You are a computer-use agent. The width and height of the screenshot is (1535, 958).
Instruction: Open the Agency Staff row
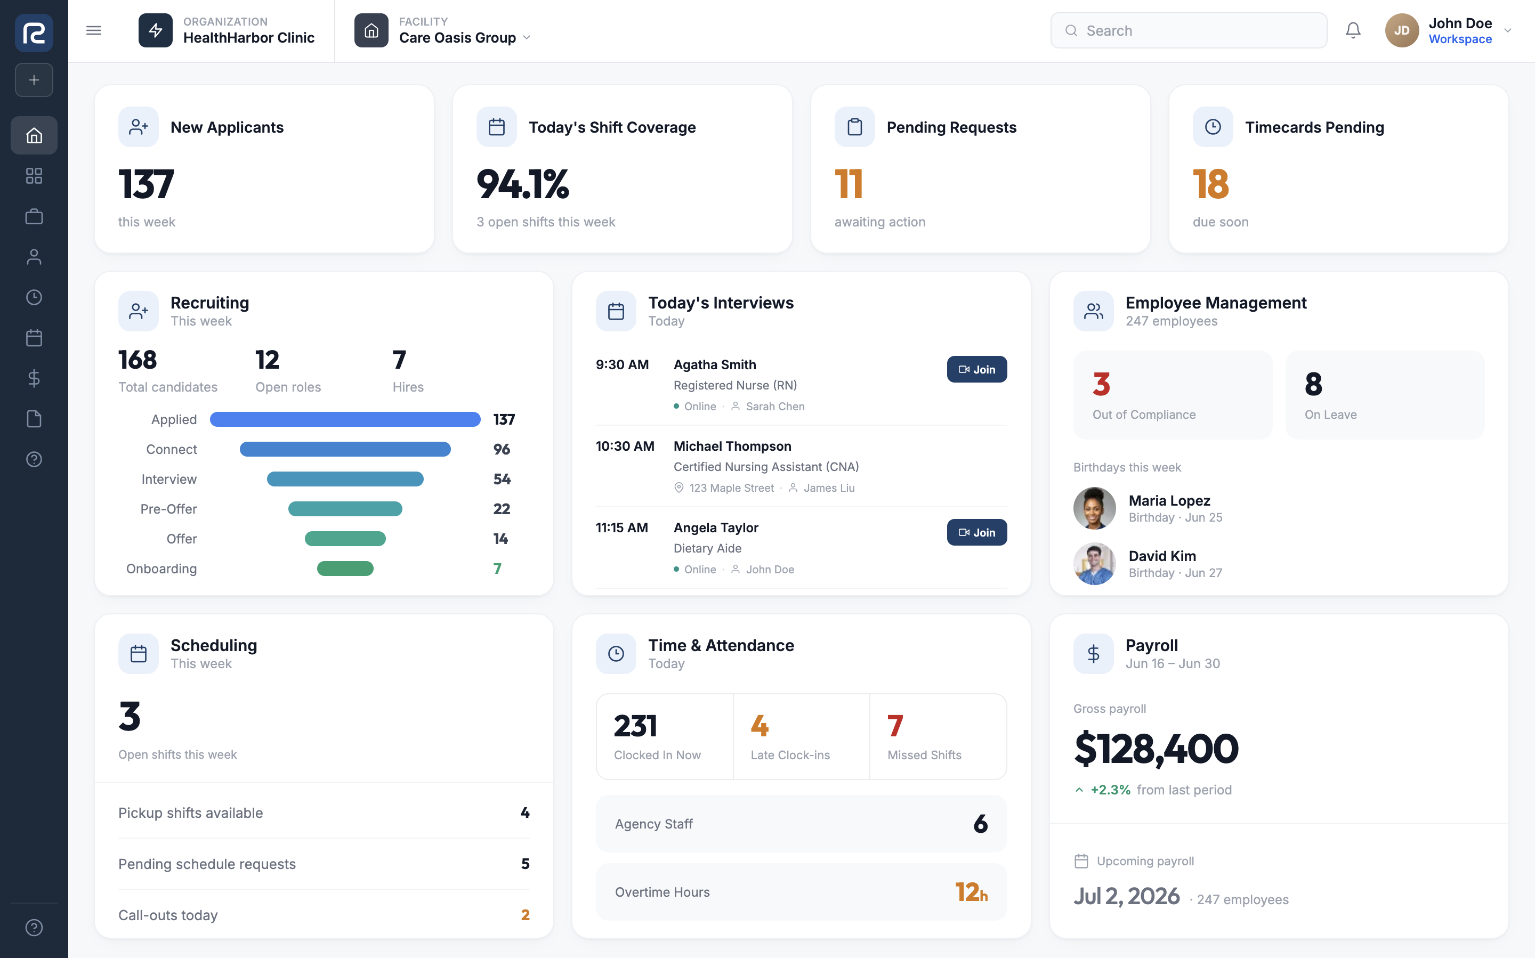point(801,824)
